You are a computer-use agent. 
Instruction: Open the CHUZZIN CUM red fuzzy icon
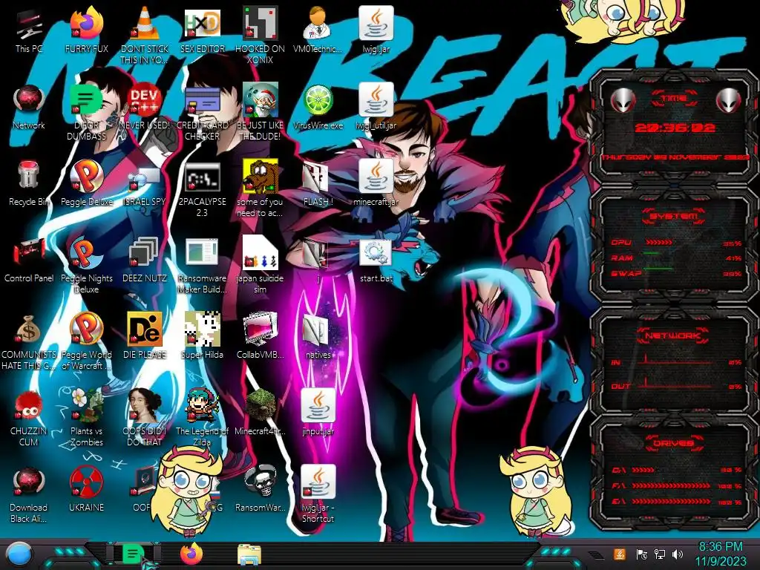click(29, 405)
